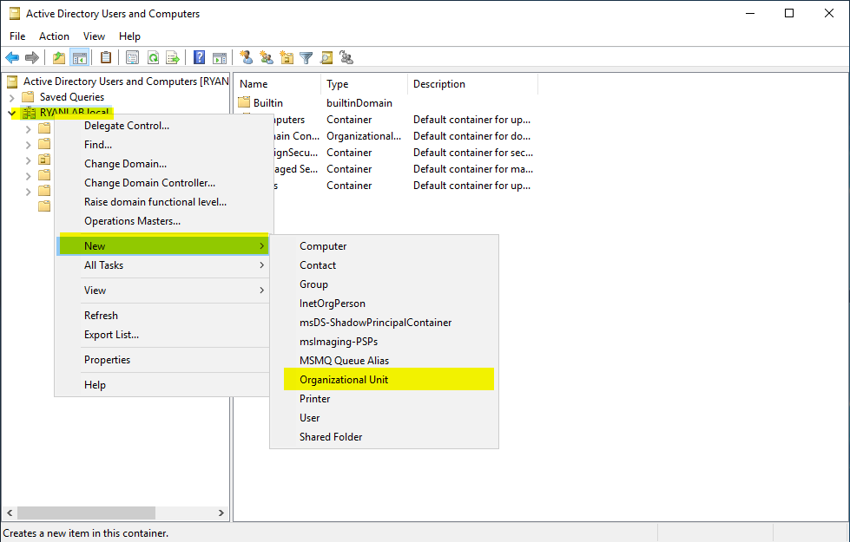Toggle the Show/Hide Console Tree icon
850x542 pixels.
(x=78, y=57)
